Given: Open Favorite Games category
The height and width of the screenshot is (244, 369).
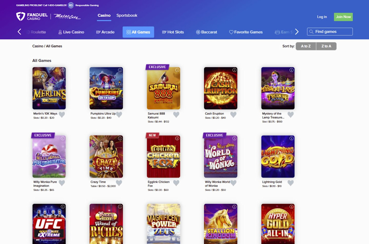Looking at the screenshot, I should click(246, 32).
